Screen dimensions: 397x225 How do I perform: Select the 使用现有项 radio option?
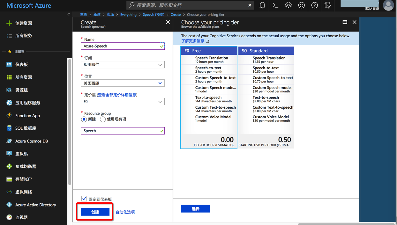coord(103,120)
